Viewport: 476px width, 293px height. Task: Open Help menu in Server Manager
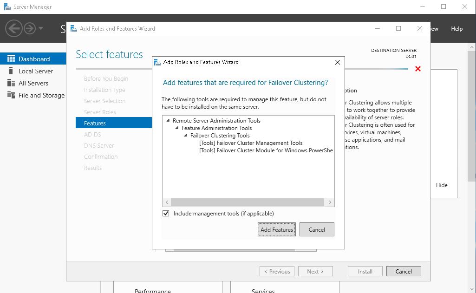coord(456,28)
